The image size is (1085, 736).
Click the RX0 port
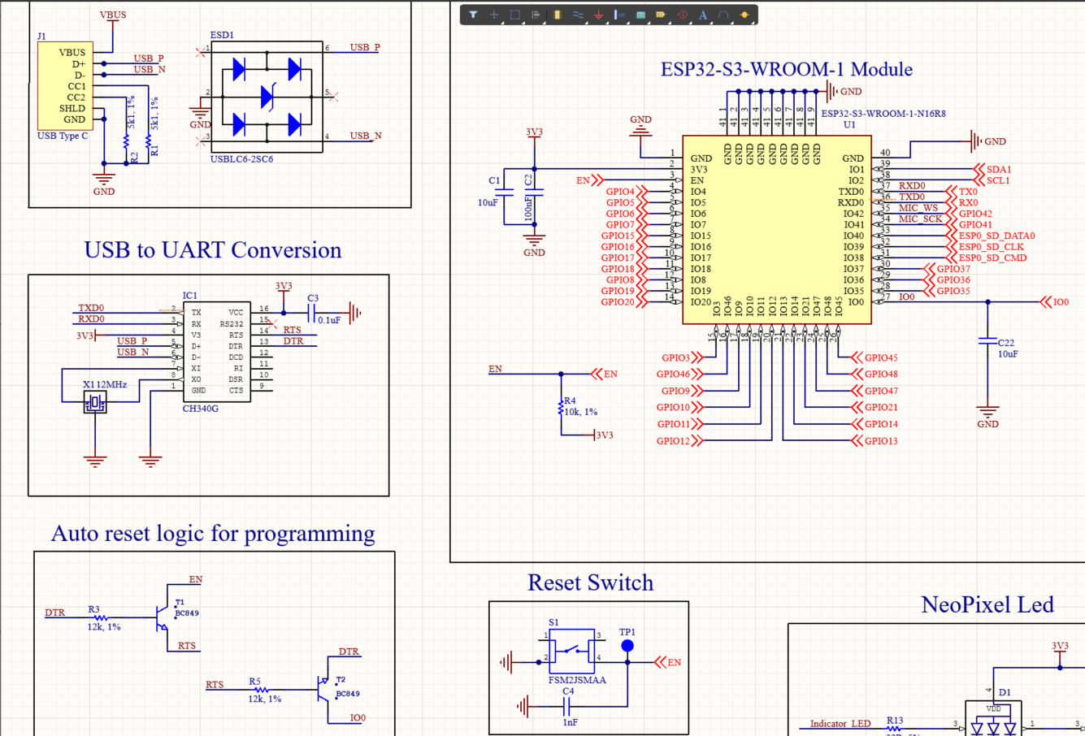(962, 202)
